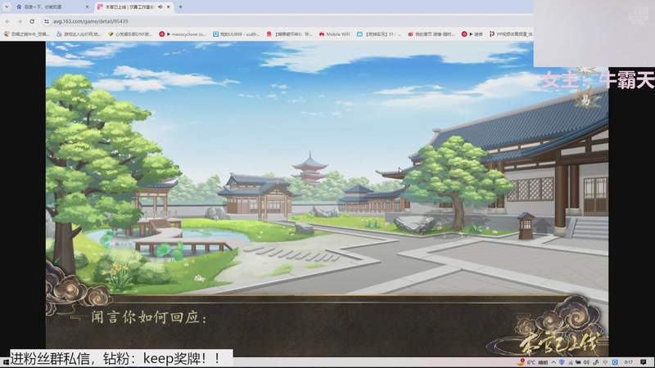View site information icon in address bar
This screenshot has height=368, width=655.
point(47,21)
